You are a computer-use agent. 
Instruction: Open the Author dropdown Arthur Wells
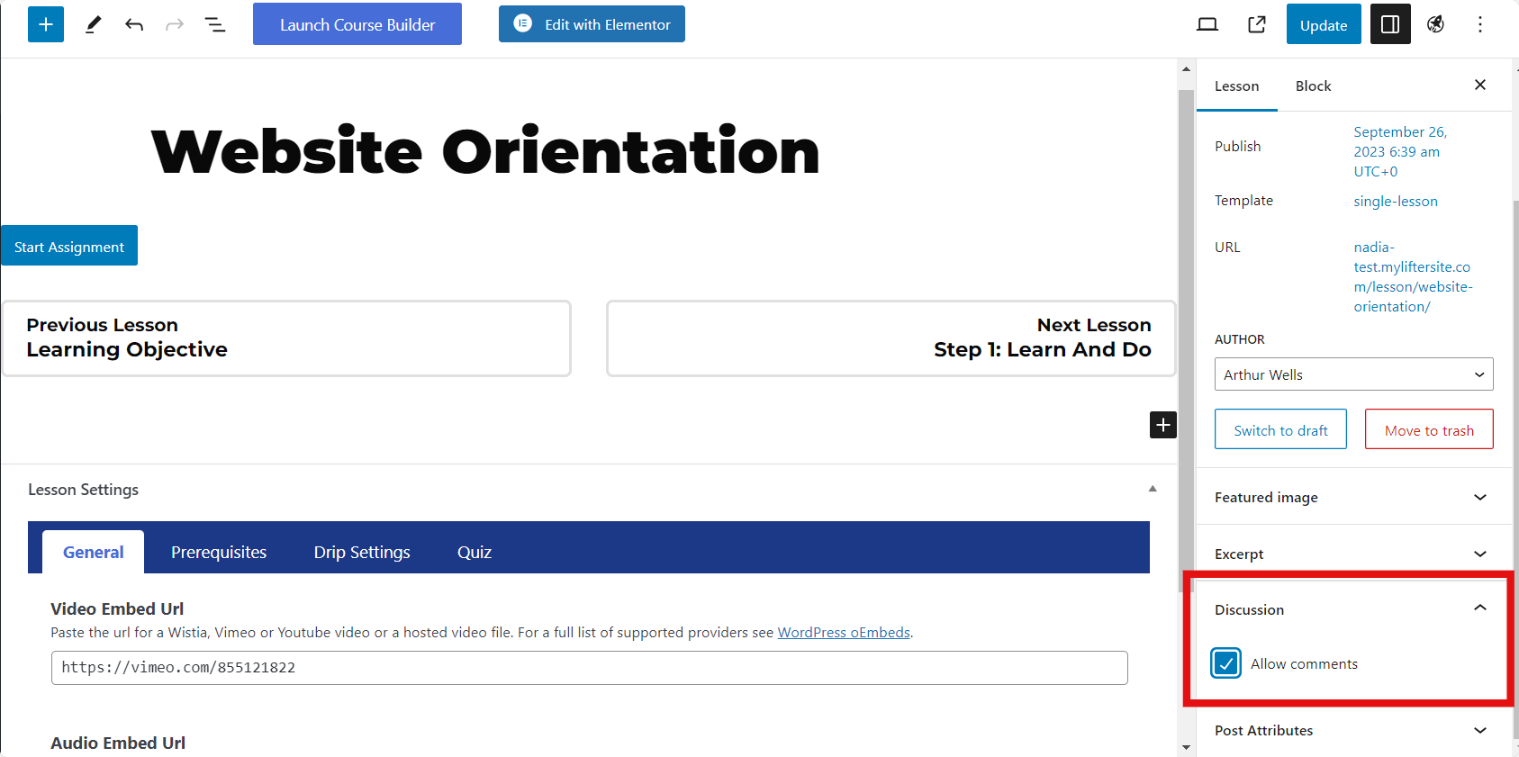tap(1353, 374)
